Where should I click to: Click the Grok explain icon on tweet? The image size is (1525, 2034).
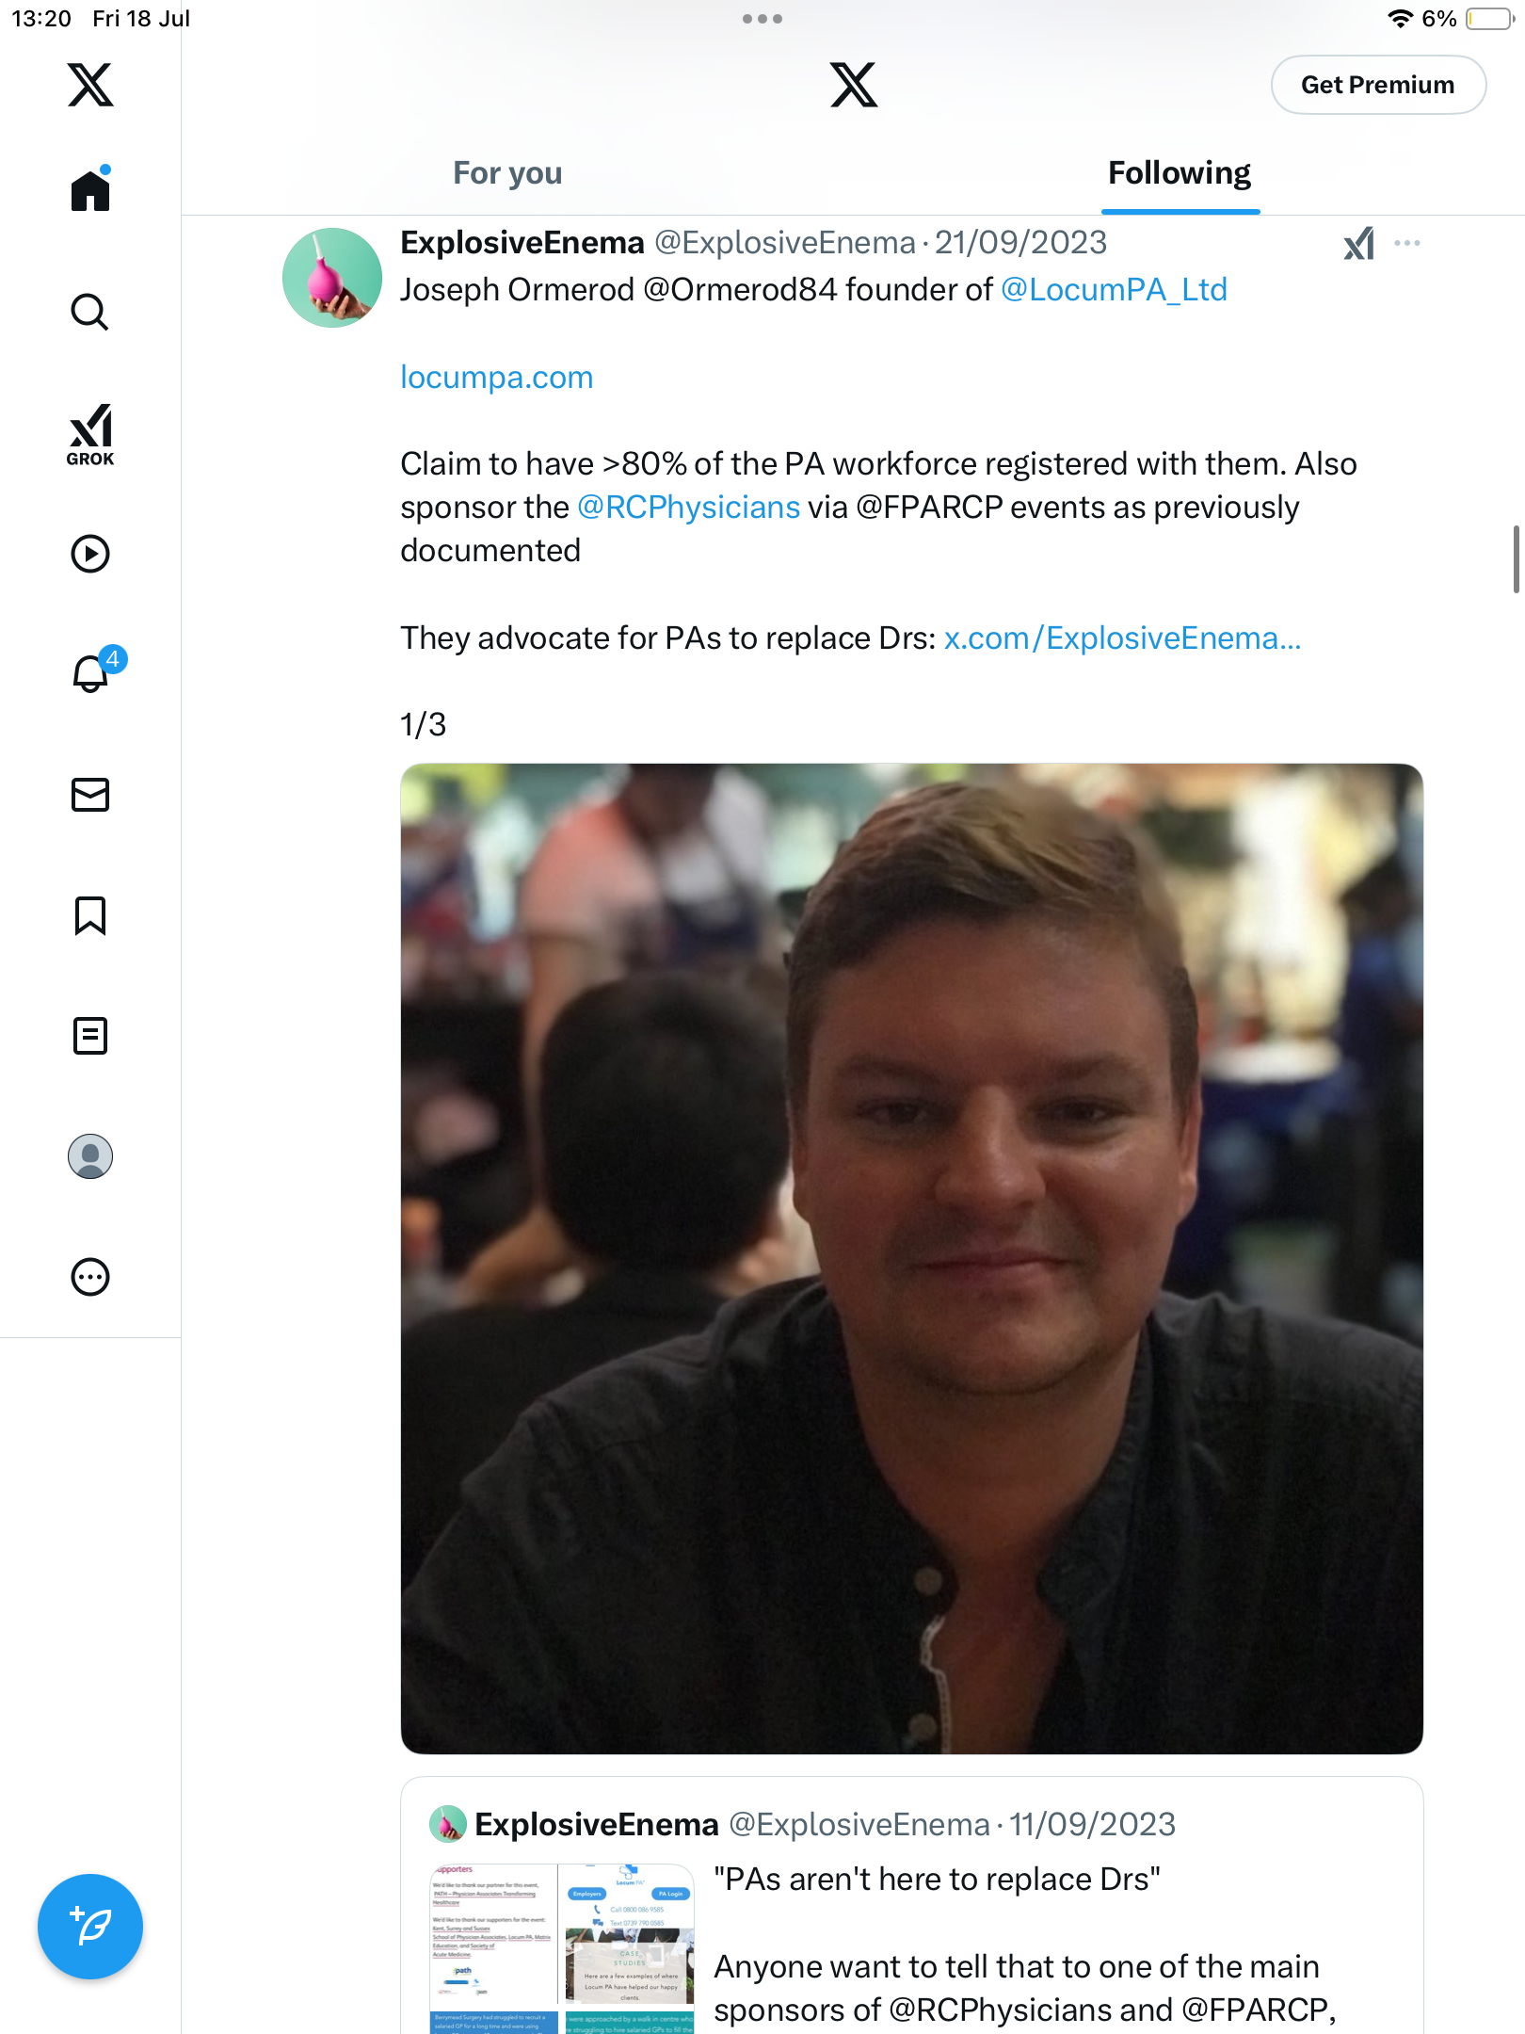pyautogui.click(x=1359, y=243)
